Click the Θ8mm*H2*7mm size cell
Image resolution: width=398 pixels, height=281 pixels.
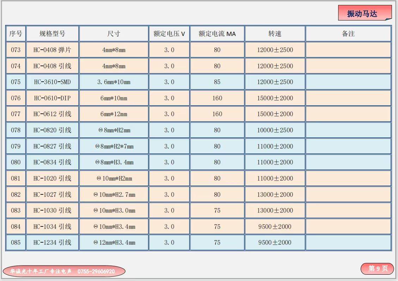pos(114,146)
